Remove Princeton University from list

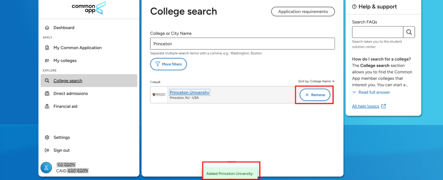pyautogui.click(x=315, y=95)
